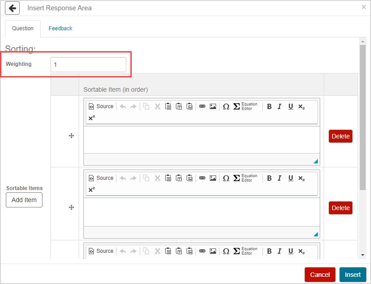
Task: Toggle Bold in first item editor
Action: [x=269, y=106]
